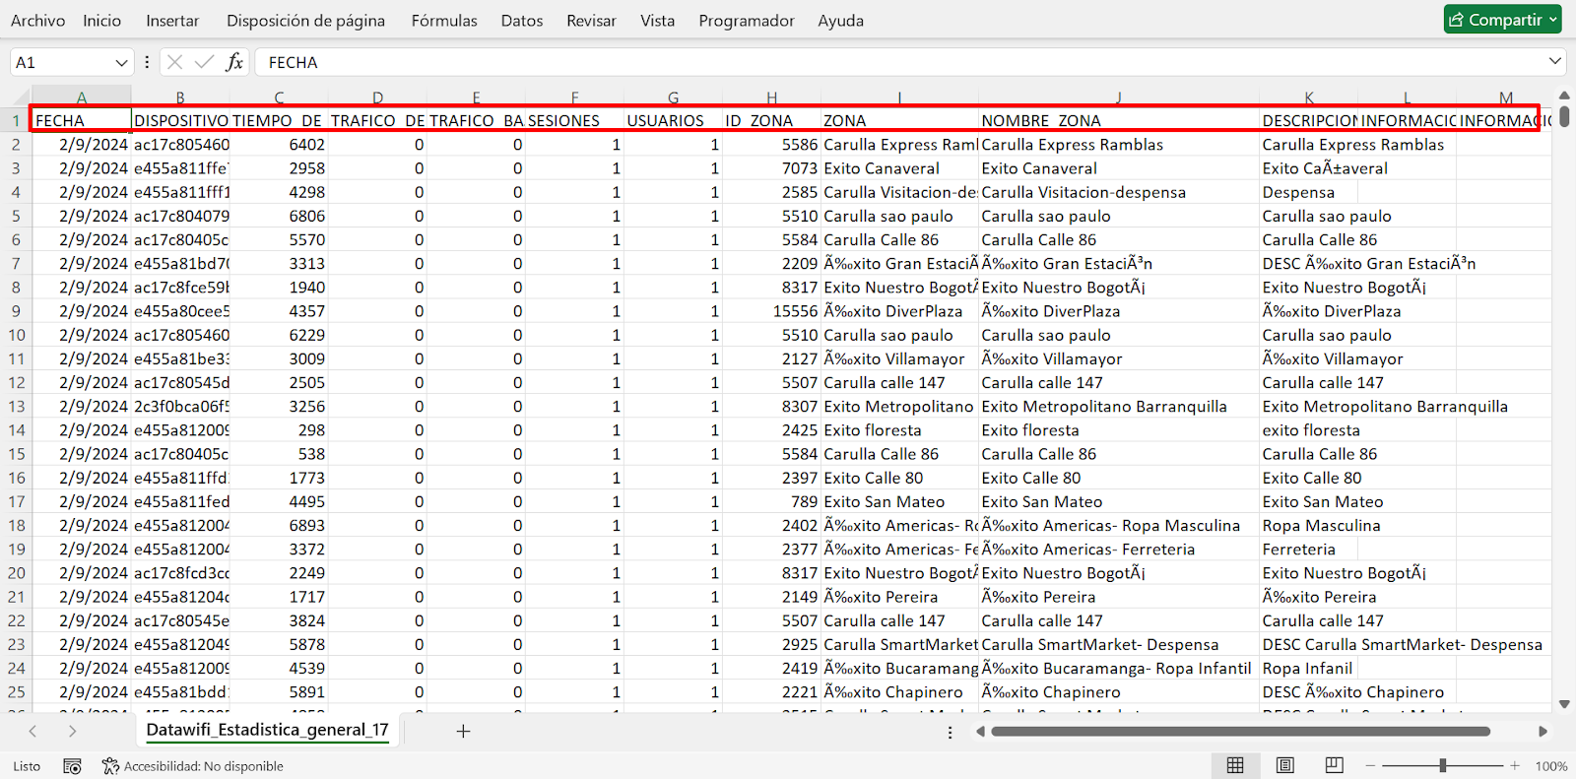Select cell Exito Metropolitano Barranquilla in column J

click(1119, 407)
